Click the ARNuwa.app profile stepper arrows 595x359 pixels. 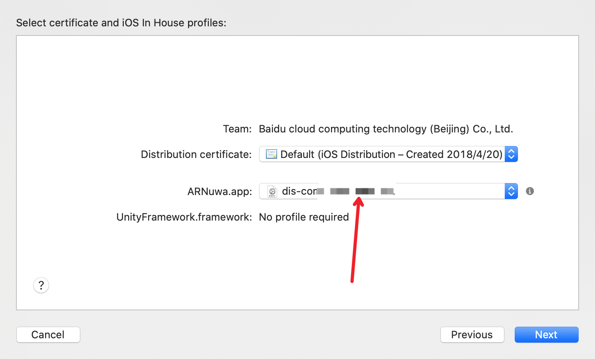pyautogui.click(x=511, y=191)
